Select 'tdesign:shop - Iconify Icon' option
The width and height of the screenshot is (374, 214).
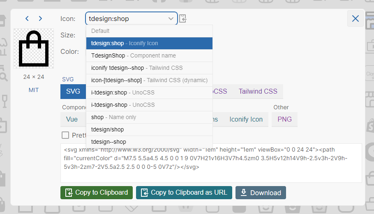(x=149, y=44)
